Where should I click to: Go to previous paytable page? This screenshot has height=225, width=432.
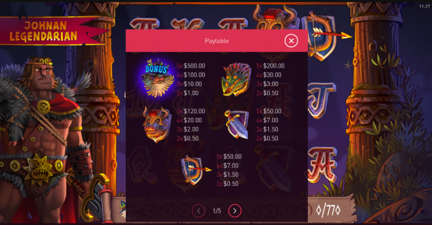tap(199, 210)
